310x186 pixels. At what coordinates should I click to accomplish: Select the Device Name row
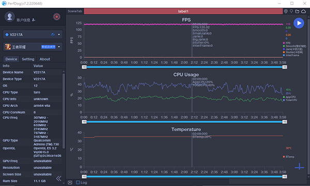coord(31,72)
